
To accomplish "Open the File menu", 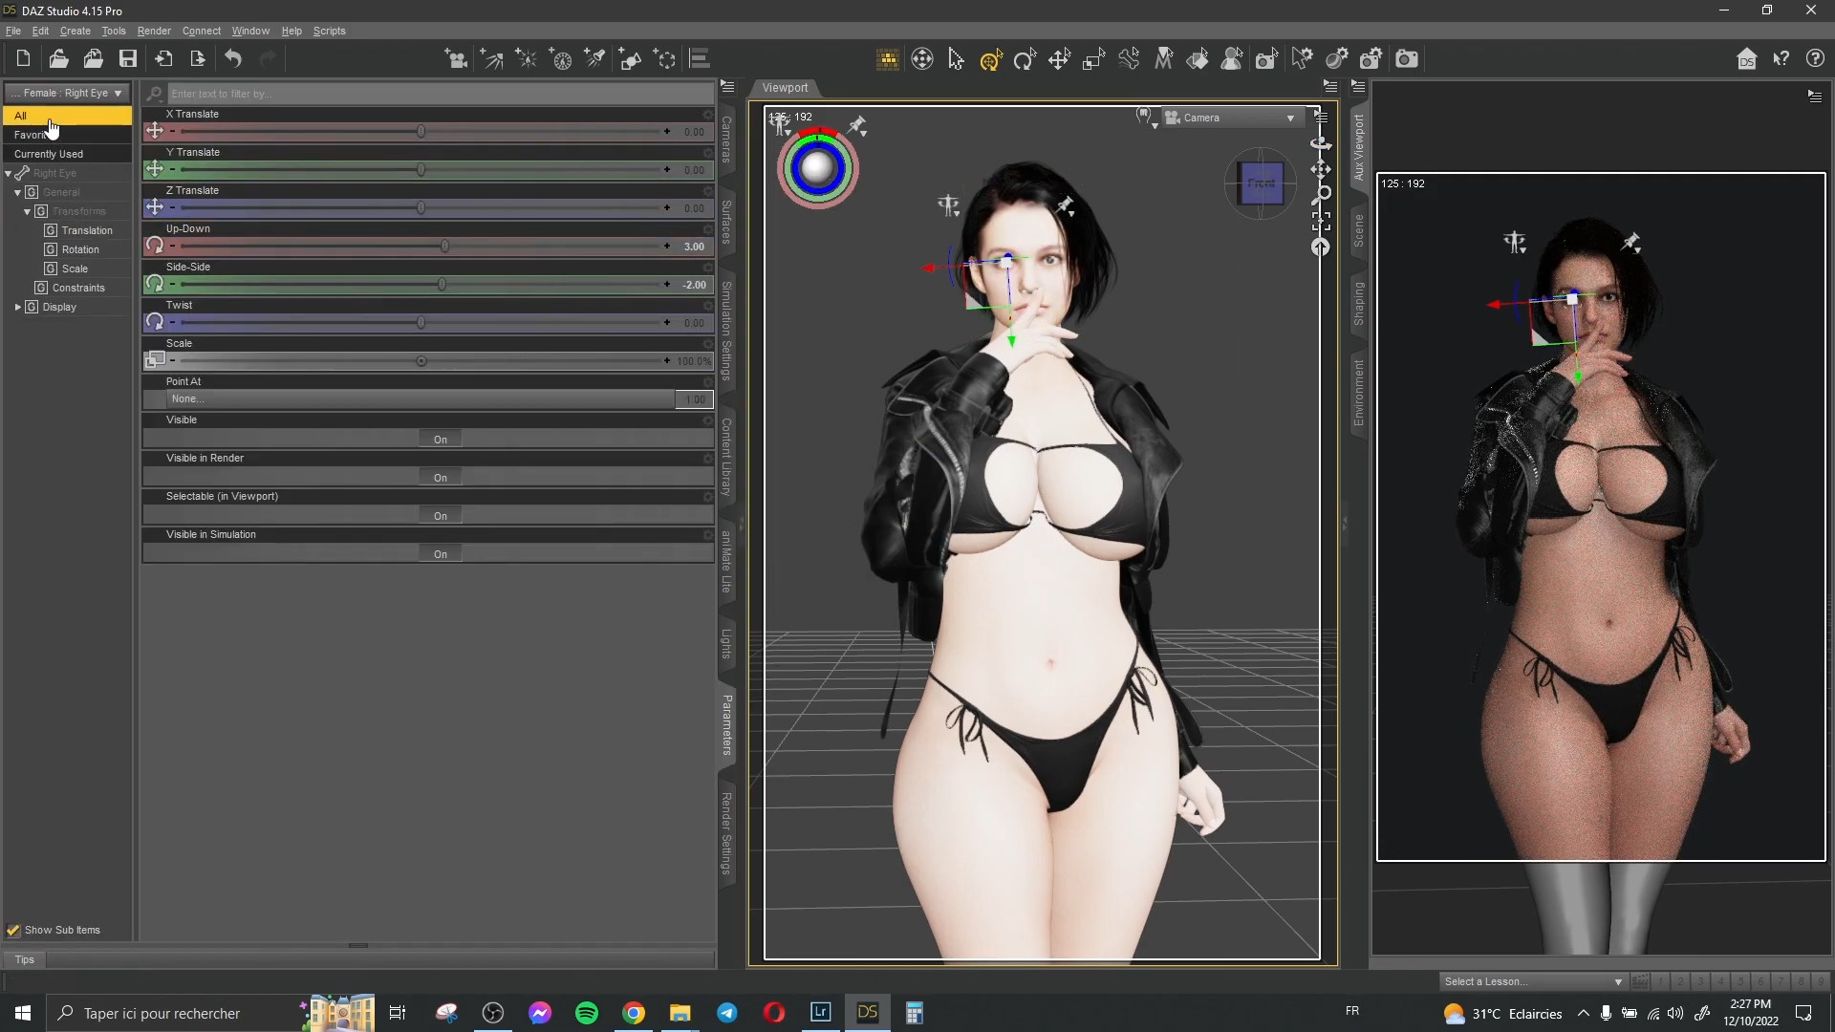I will (13, 31).
